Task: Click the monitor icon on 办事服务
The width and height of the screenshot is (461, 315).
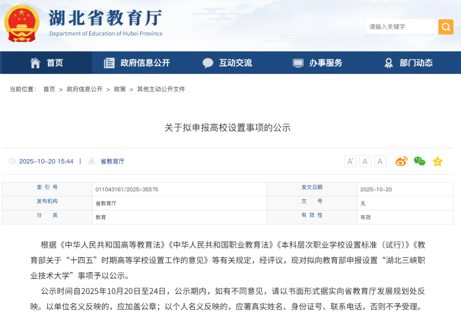Action: [298, 62]
